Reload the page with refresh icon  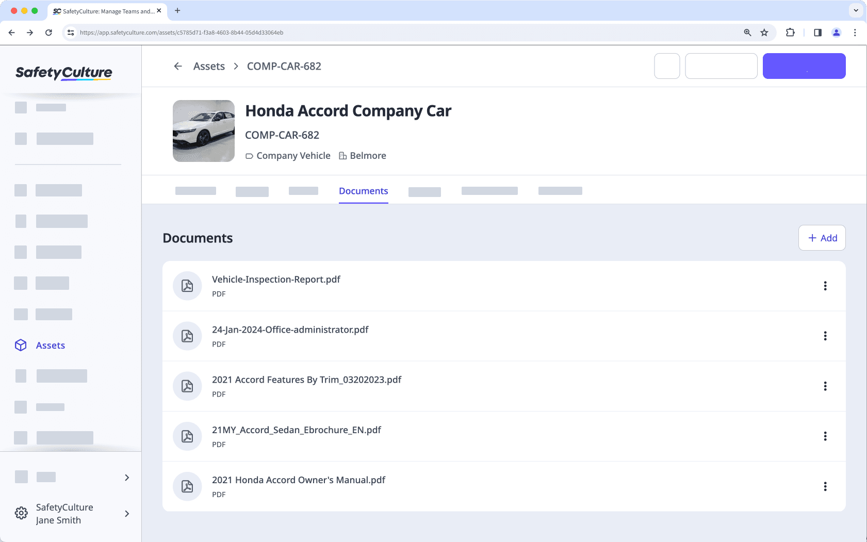pos(48,32)
